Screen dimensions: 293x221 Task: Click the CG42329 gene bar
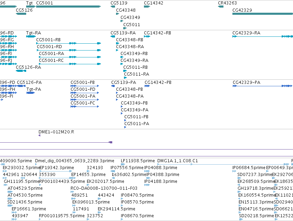[263, 14]
